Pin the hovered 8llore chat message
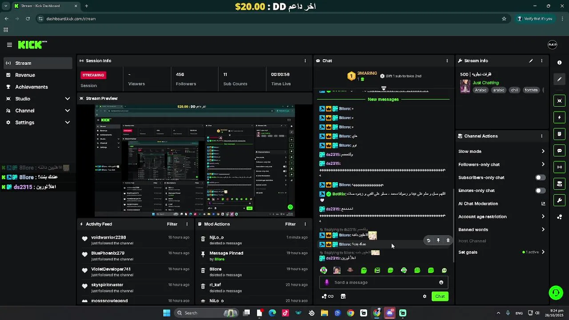 [438, 240]
